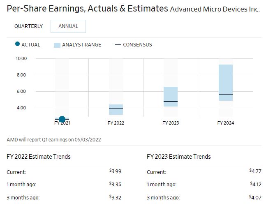Click the 8.00 y-axis value
Image resolution: width=266 pixels, height=206 pixels.
pyautogui.click(x=21, y=75)
